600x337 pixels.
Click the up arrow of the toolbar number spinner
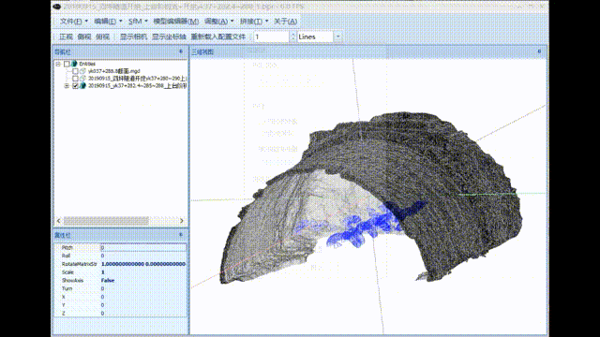coord(292,34)
